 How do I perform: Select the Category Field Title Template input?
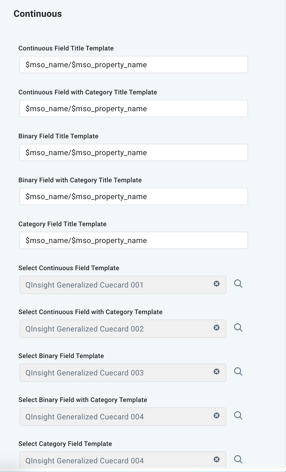pyautogui.click(x=134, y=240)
